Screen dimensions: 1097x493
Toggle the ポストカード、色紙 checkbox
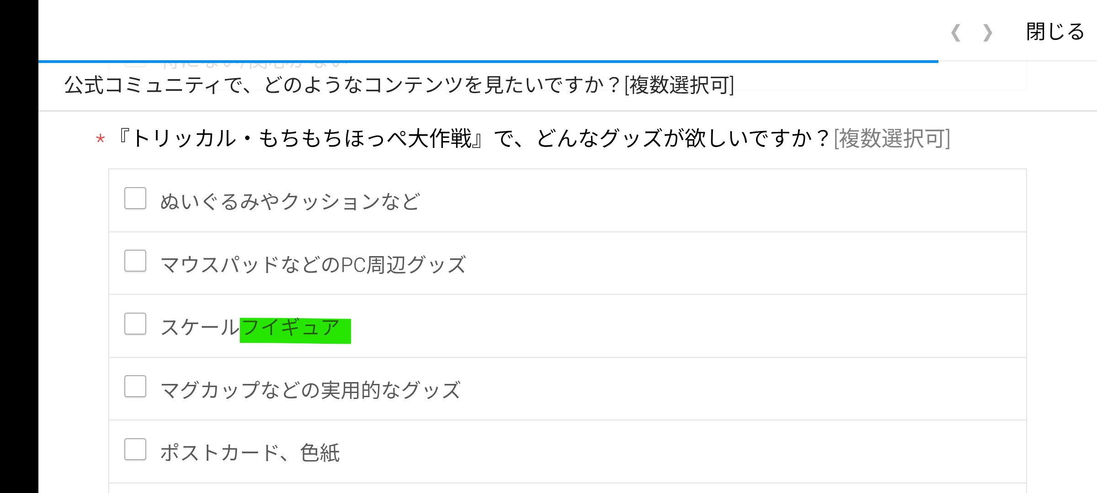click(135, 450)
